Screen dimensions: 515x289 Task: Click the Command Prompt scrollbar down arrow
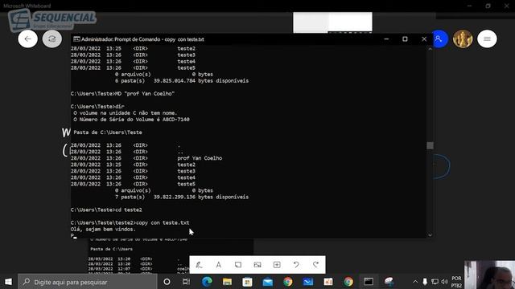[x=430, y=234]
